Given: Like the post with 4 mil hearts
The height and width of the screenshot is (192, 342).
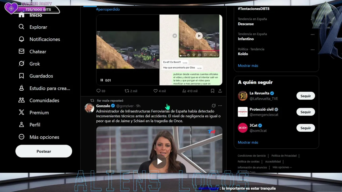Looking at the screenshot, I should (156, 91).
